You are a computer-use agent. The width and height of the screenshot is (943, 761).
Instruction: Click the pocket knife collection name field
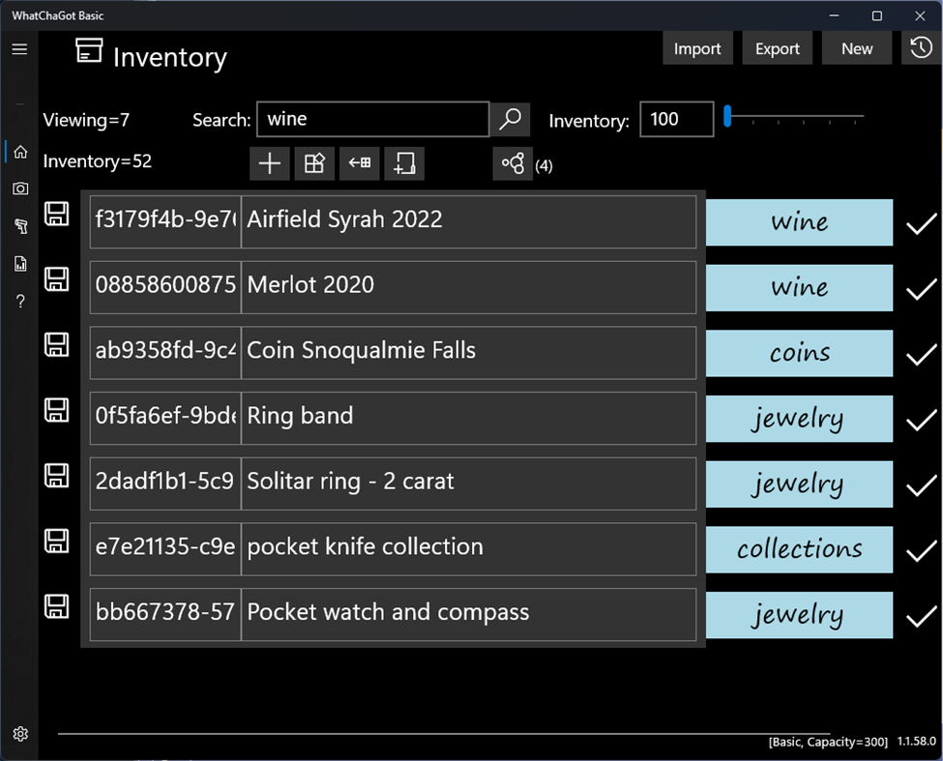click(x=468, y=549)
